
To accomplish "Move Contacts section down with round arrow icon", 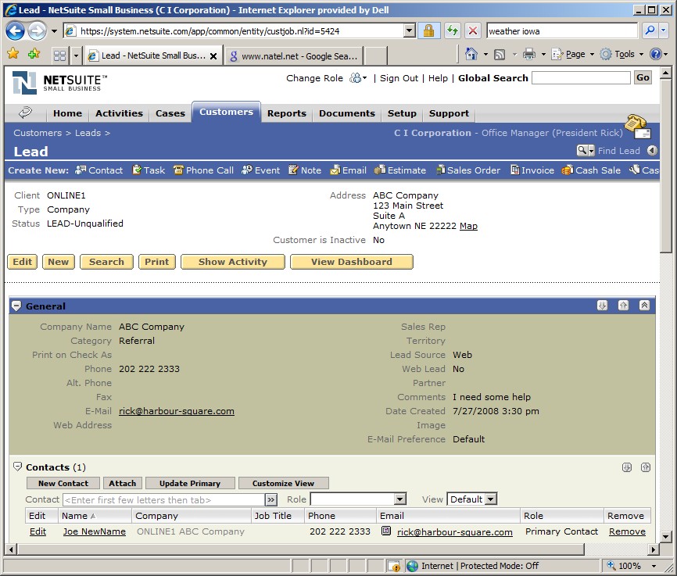I will click(626, 467).
